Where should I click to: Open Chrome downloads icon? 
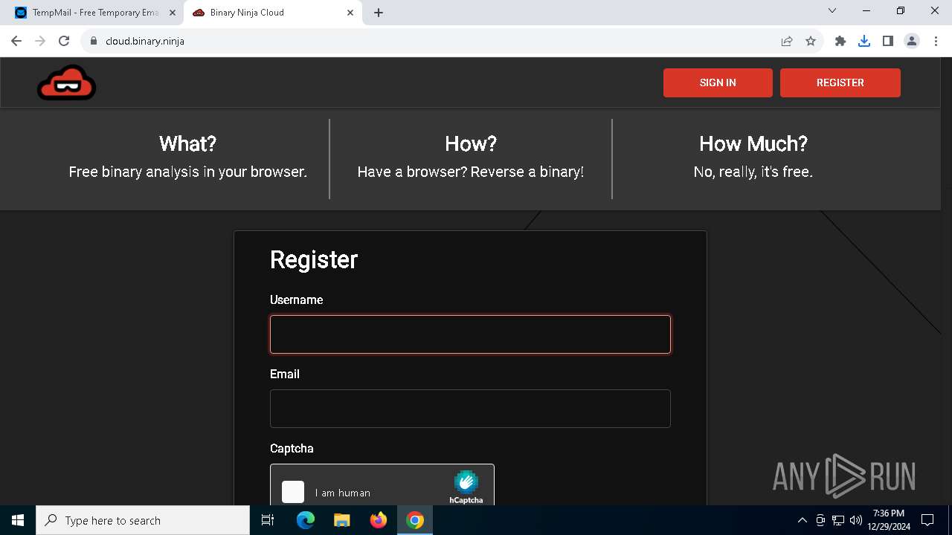point(864,41)
